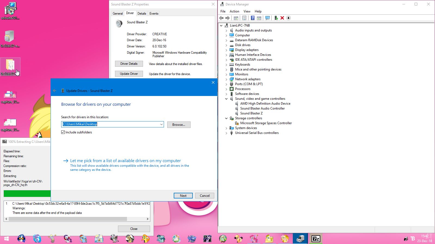
Task: Select the highlighted 0c53dc32 folder desktop icon
Action: (10, 67)
